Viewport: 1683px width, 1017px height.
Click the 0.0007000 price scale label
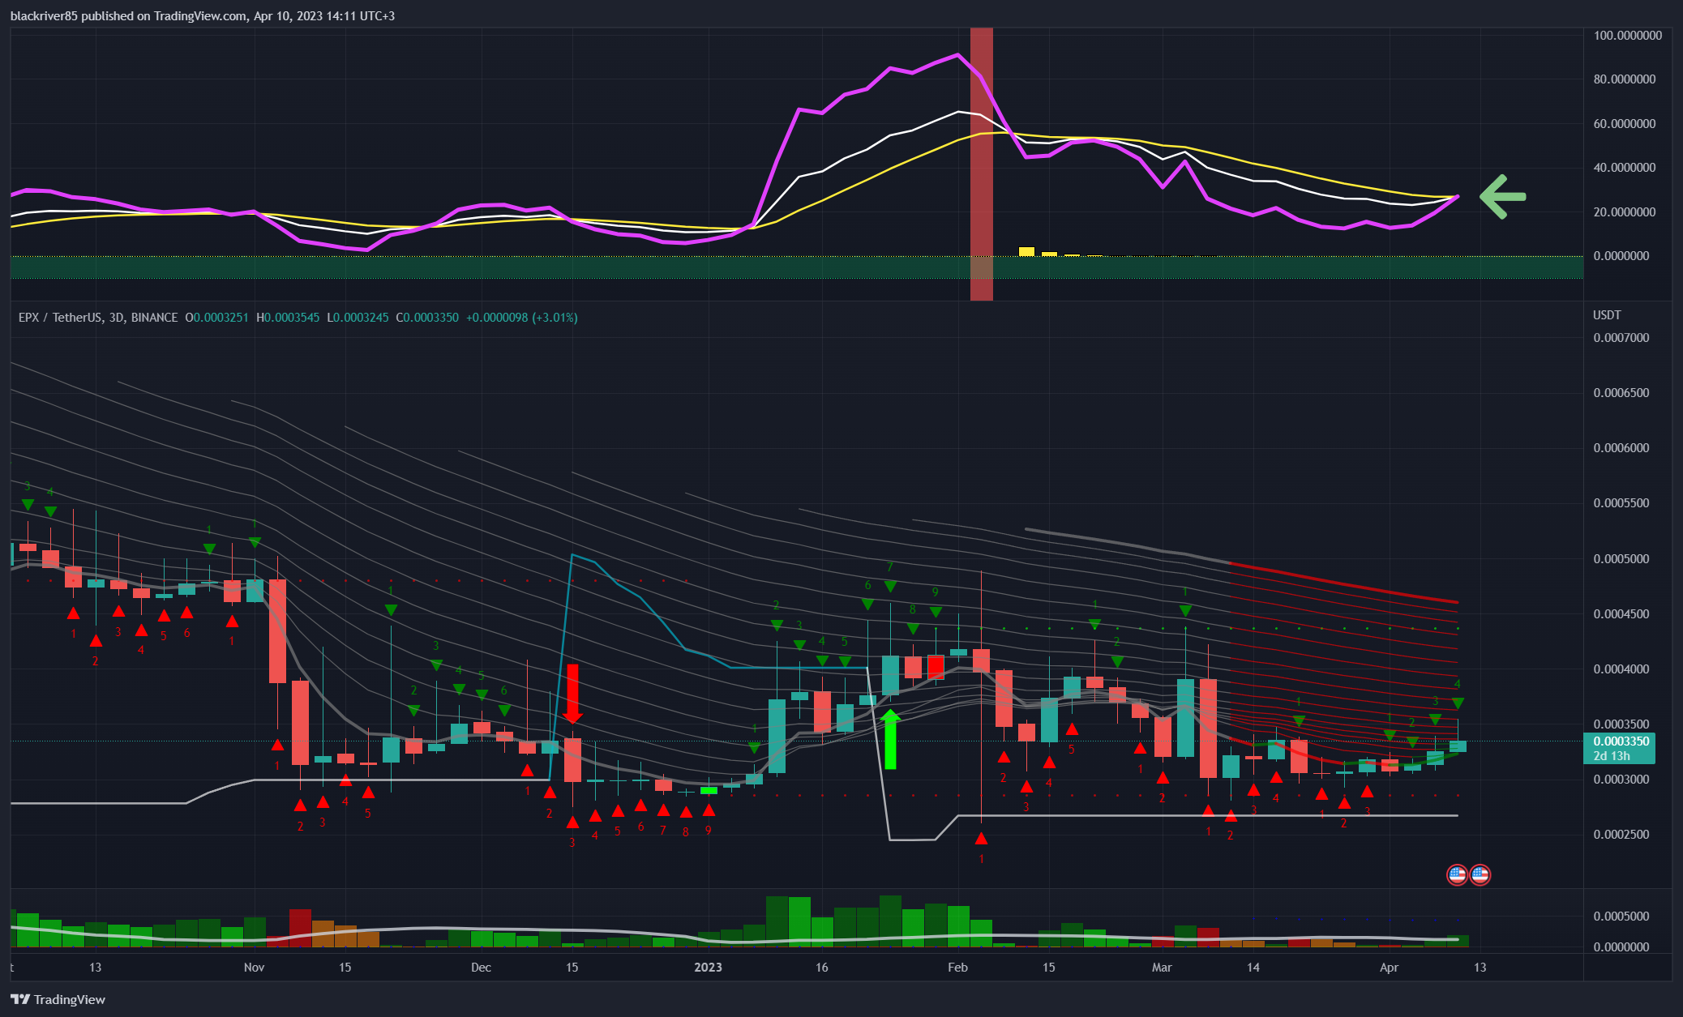pos(1621,338)
